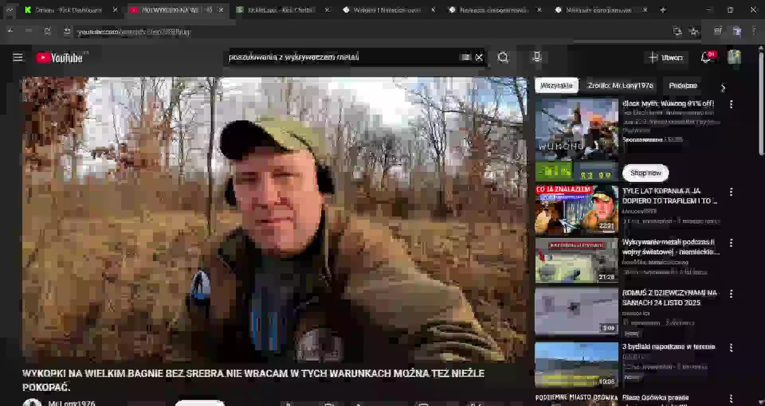Screen dimensions: 765x406
Task: Click the main video player
Action: tap(274, 219)
